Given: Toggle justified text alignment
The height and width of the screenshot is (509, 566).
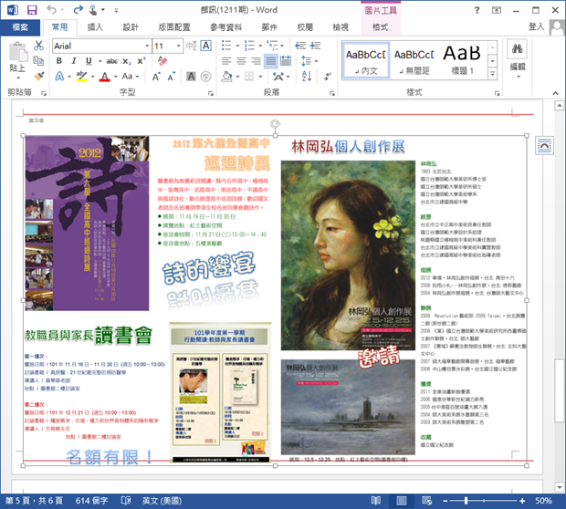Looking at the screenshot, I should (271, 60).
